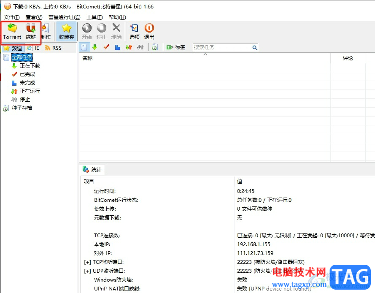
Task: Show torrent archive filter icon
Action: point(154,47)
